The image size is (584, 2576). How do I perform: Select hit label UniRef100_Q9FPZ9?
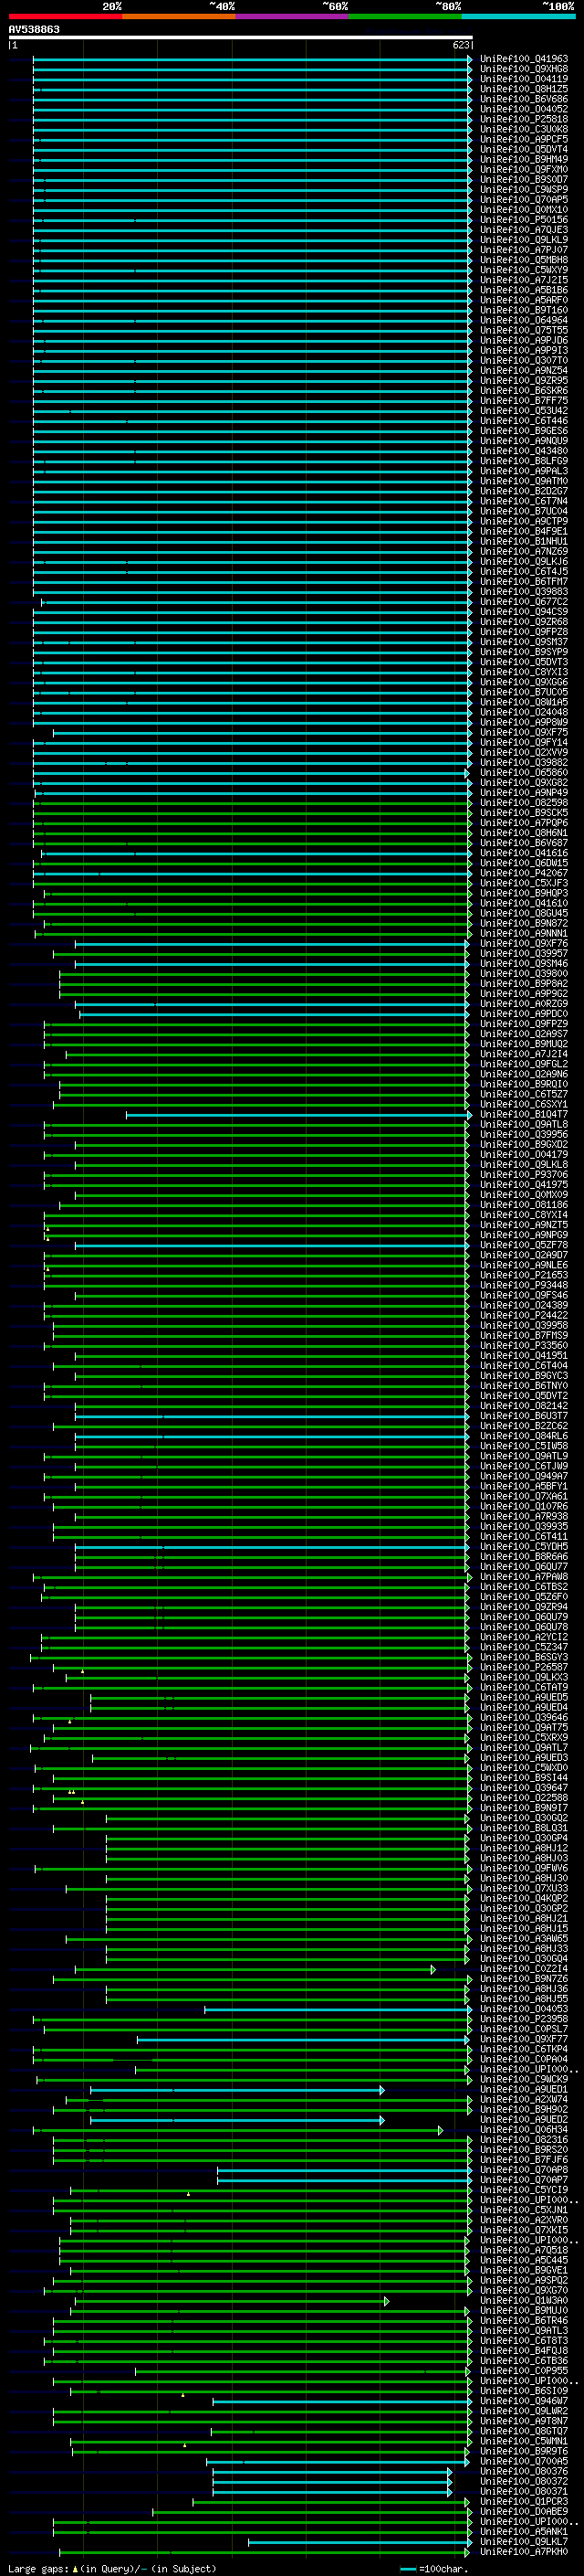click(524, 1024)
